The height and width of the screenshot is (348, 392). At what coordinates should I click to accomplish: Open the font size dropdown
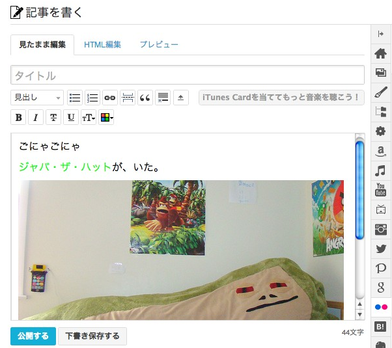[x=89, y=117]
